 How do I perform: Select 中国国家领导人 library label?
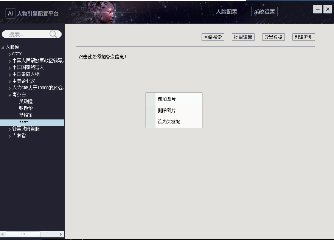(x=28, y=67)
